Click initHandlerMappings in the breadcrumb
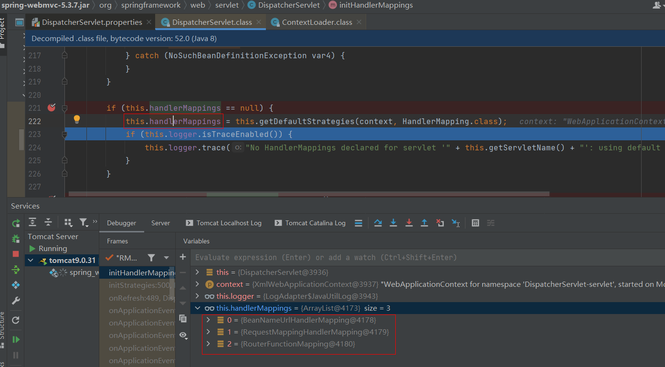The width and height of the screenshot is (665, 367). click(x=376, y=5)
